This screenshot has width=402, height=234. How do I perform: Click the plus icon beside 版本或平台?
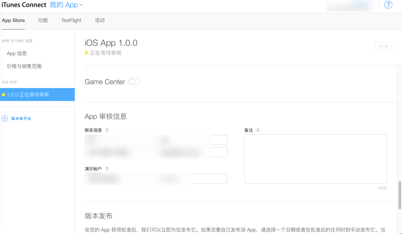[5, 118]
